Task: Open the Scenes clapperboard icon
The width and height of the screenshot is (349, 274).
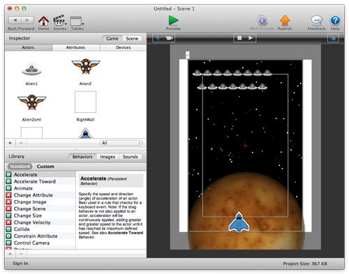Action: pyautogui.click(x=59, y=21)
